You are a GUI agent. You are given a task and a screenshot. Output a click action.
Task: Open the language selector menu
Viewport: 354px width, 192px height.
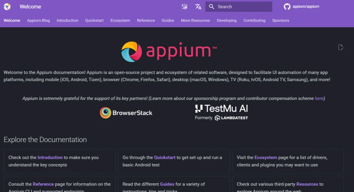click(x=198, y=7)
